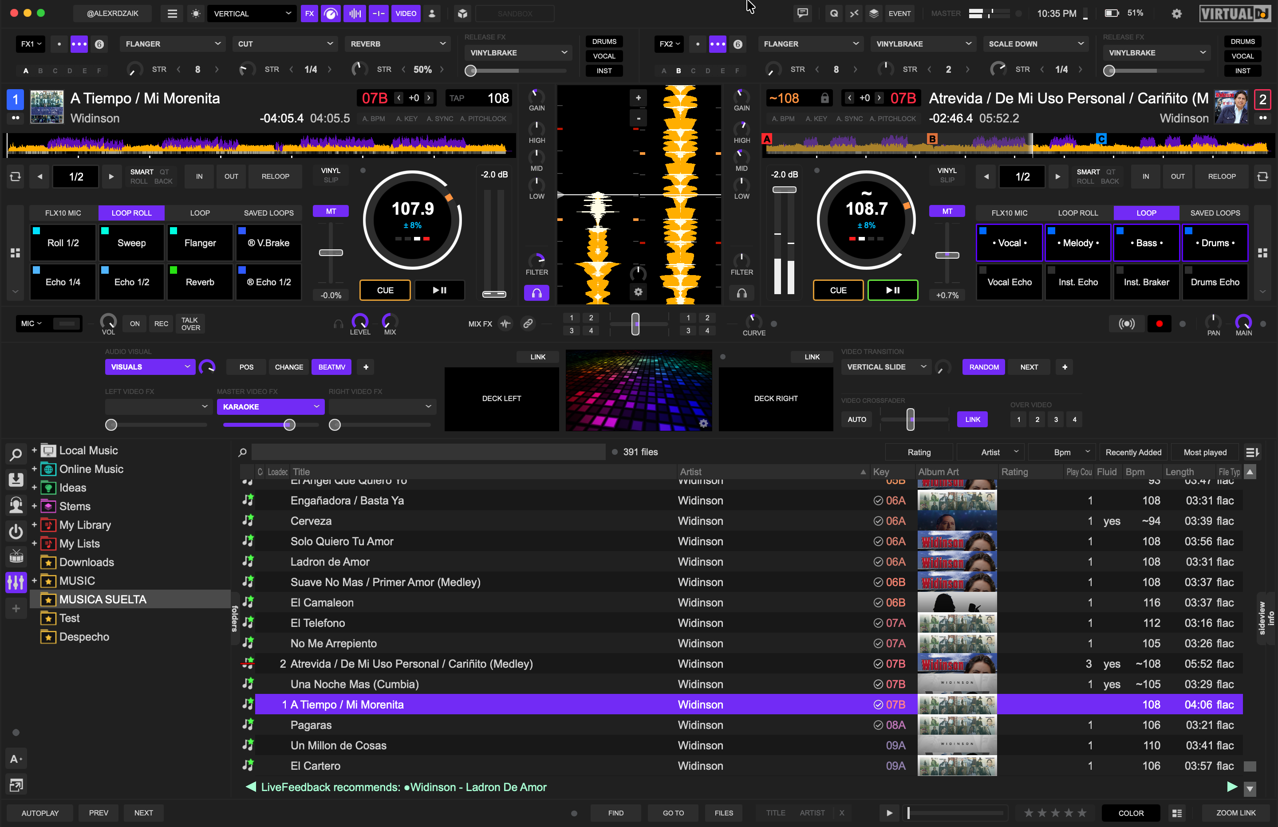Toggle master tempo MT on deck 1
The image size is (1278, 827).
coord(331,212)
